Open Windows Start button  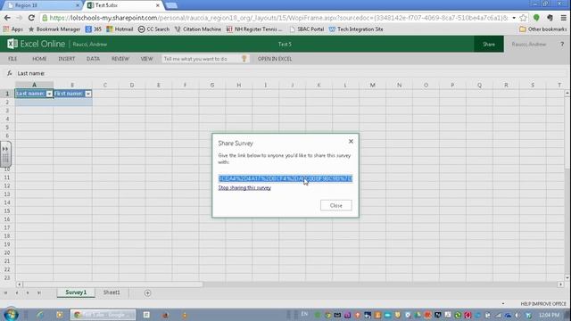click(x=11, y=315)
